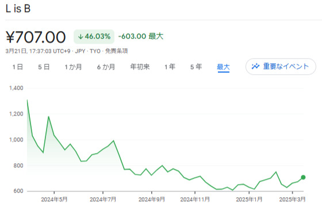Click the 2024年7月 axis label
322x207 pixels.
[x=103, y=199]
